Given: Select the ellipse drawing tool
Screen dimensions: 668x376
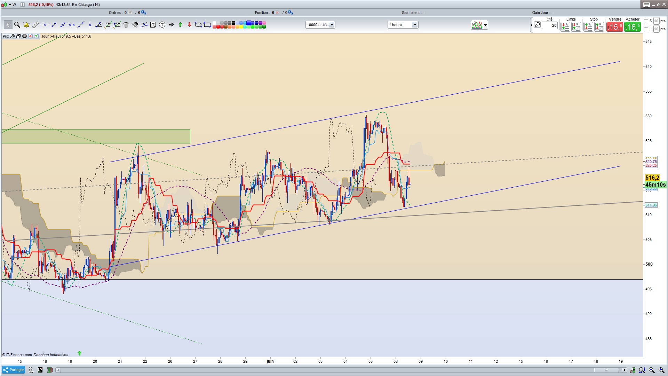Looking at the screenshot, I should point(198,25).
